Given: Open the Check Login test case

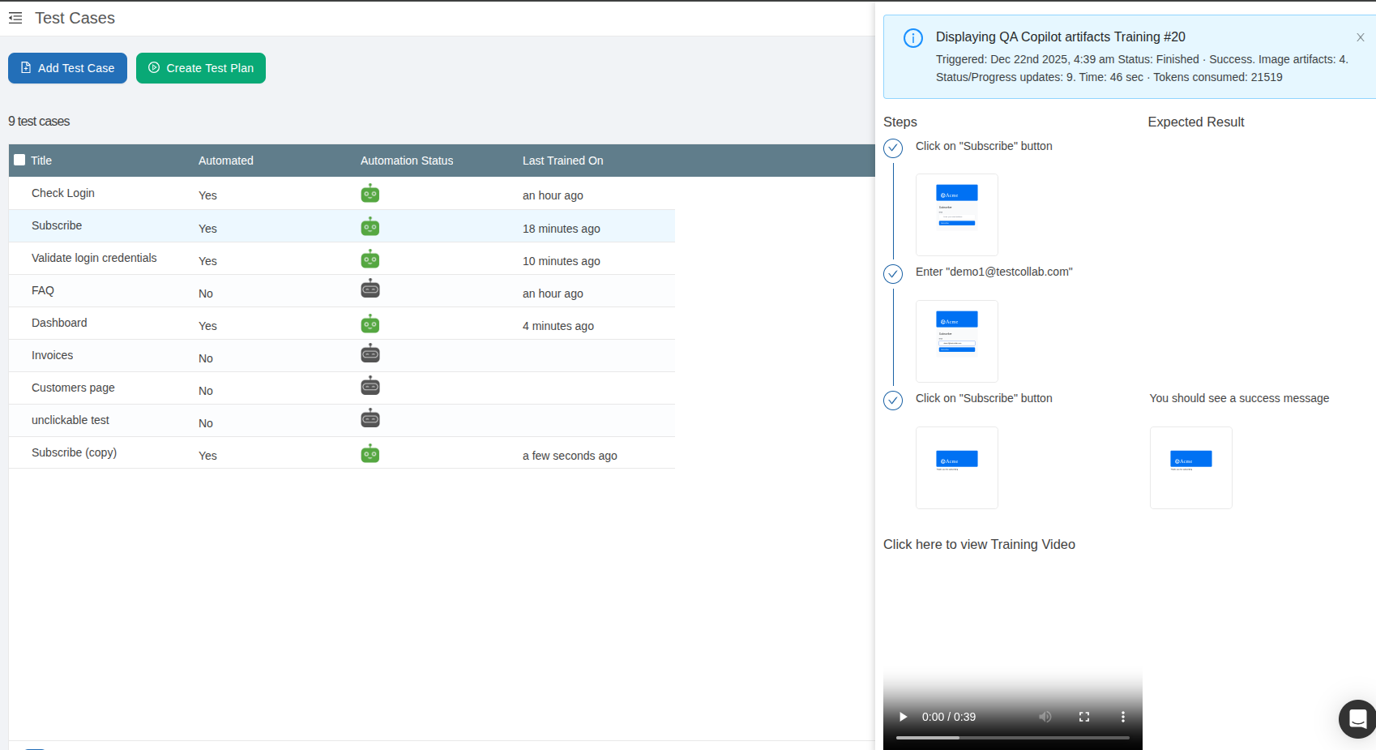Looking at the screenshot, I should click(x=63, y=193).
